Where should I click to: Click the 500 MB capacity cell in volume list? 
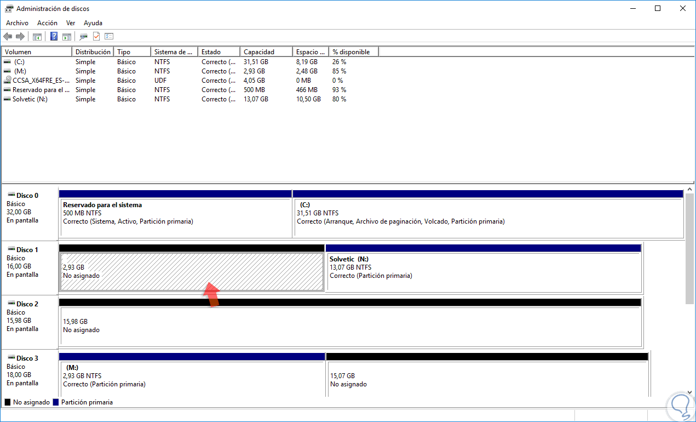click(255, 90)
